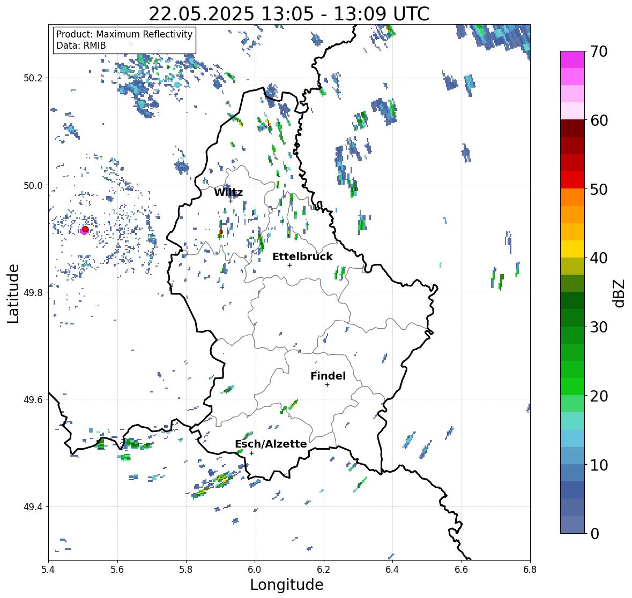632x598 pixels.
Task: Click the 49.6 latitude tick label
Action: click(x=33, y=399)
